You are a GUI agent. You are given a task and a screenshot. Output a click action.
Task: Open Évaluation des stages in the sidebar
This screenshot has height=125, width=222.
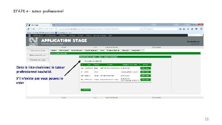(x=38, y=60)
